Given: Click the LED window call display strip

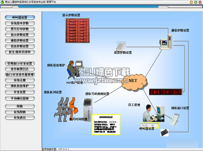Looking at the screenshot, I should (166, 92).
